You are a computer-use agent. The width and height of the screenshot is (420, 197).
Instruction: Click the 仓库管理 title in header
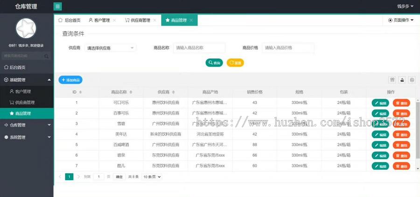(26, 7)
